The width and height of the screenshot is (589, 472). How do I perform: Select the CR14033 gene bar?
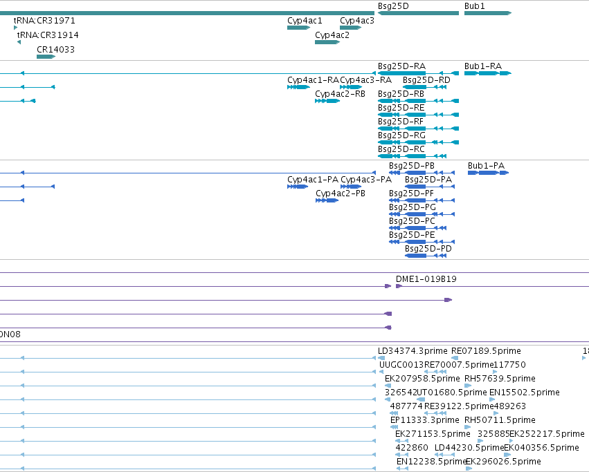tap(46, 57)
